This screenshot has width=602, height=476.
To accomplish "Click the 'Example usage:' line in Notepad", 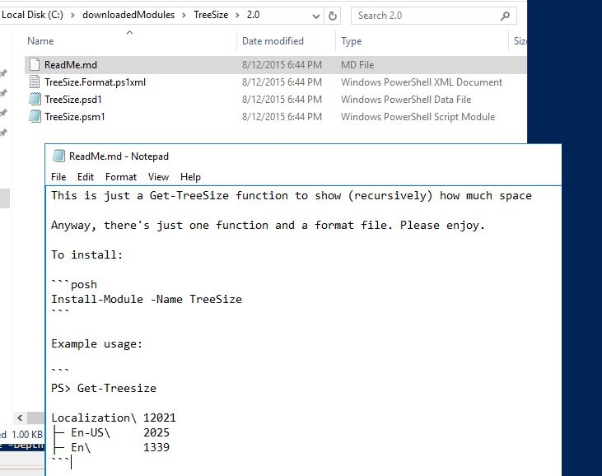I will [96, 343].
